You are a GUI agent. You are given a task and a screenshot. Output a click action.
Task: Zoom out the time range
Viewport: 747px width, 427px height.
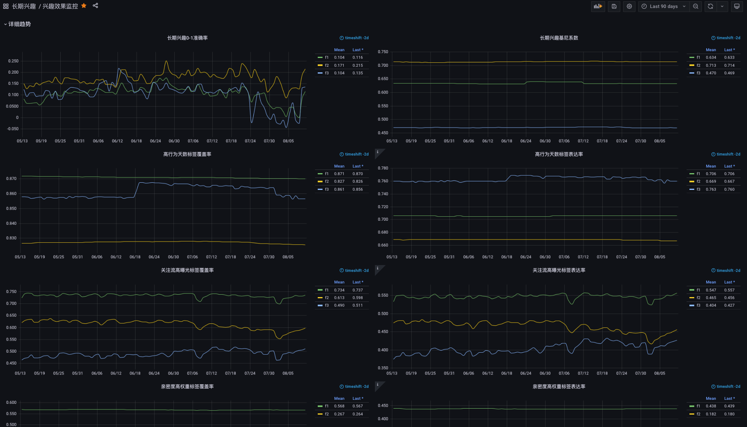click(x=696, y=6)
